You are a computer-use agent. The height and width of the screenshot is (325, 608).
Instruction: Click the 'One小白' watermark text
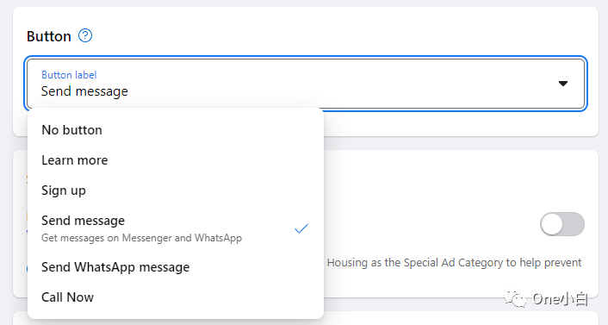pos(561,298)
